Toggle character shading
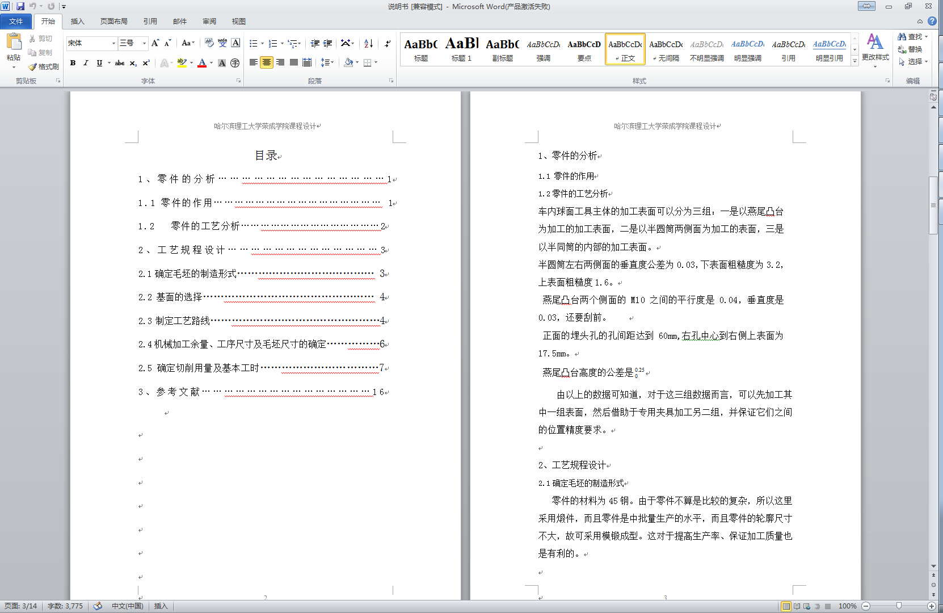Viewport: 943px width, 613px height. click(x=222, y=63)
